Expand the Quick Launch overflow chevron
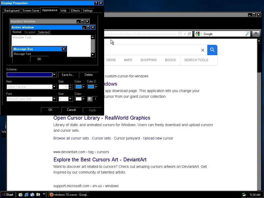Viewport: 264px width, 198px height. [x=44, y=194]
